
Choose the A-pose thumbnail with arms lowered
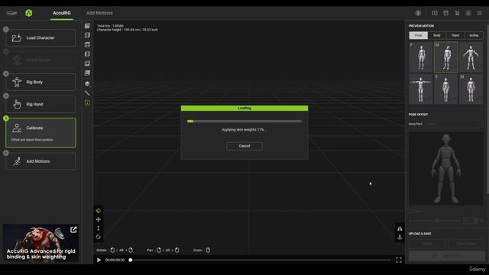coord(471,57)
